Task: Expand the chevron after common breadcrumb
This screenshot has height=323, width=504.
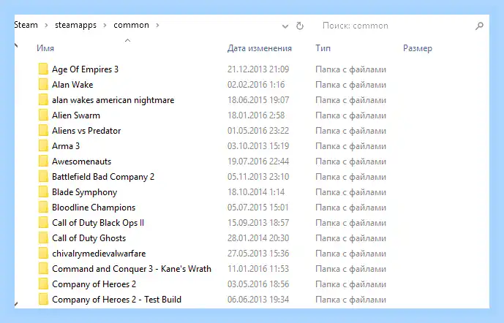Action: click(x=157, y=26)
